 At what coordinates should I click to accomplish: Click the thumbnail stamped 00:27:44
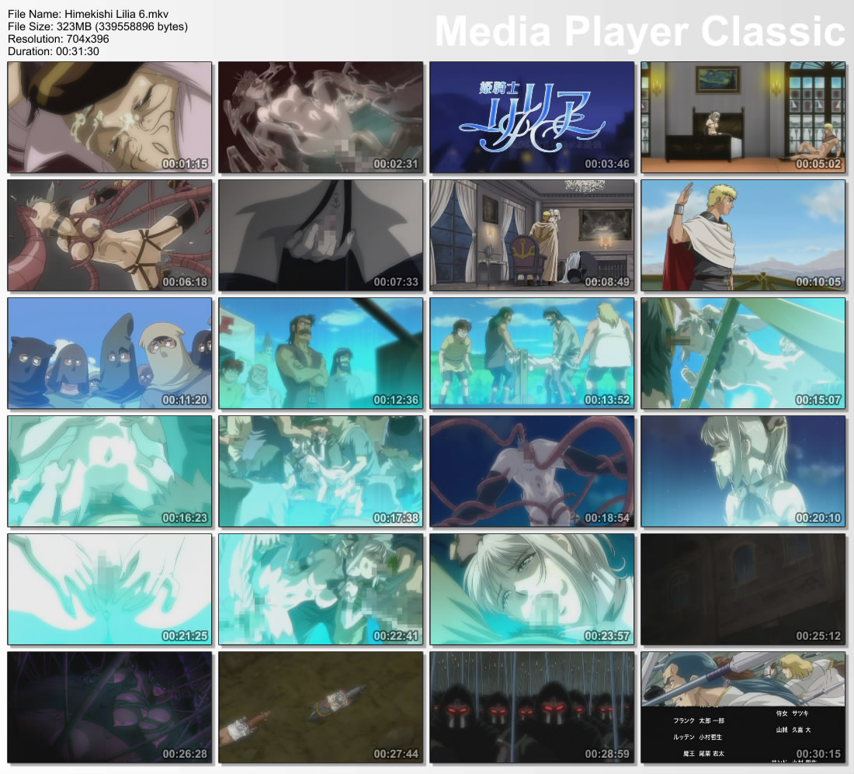pyautogui.click(x=321, y=707)
